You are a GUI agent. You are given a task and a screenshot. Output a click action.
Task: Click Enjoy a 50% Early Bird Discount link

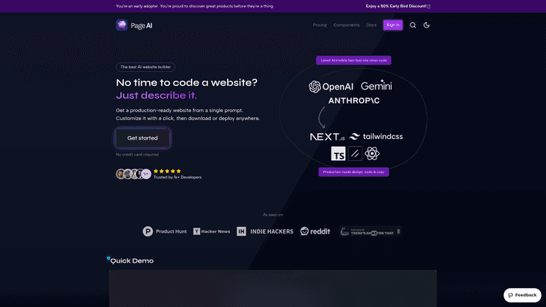[397, 7]
